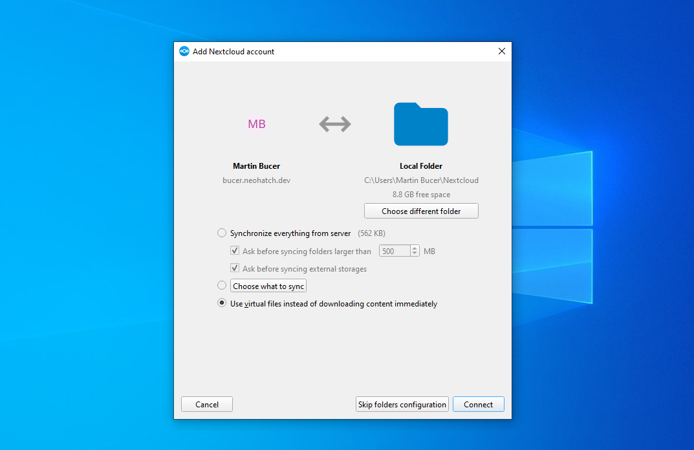
Task: Click the Cancel button
Action: [x=207, y=405]
